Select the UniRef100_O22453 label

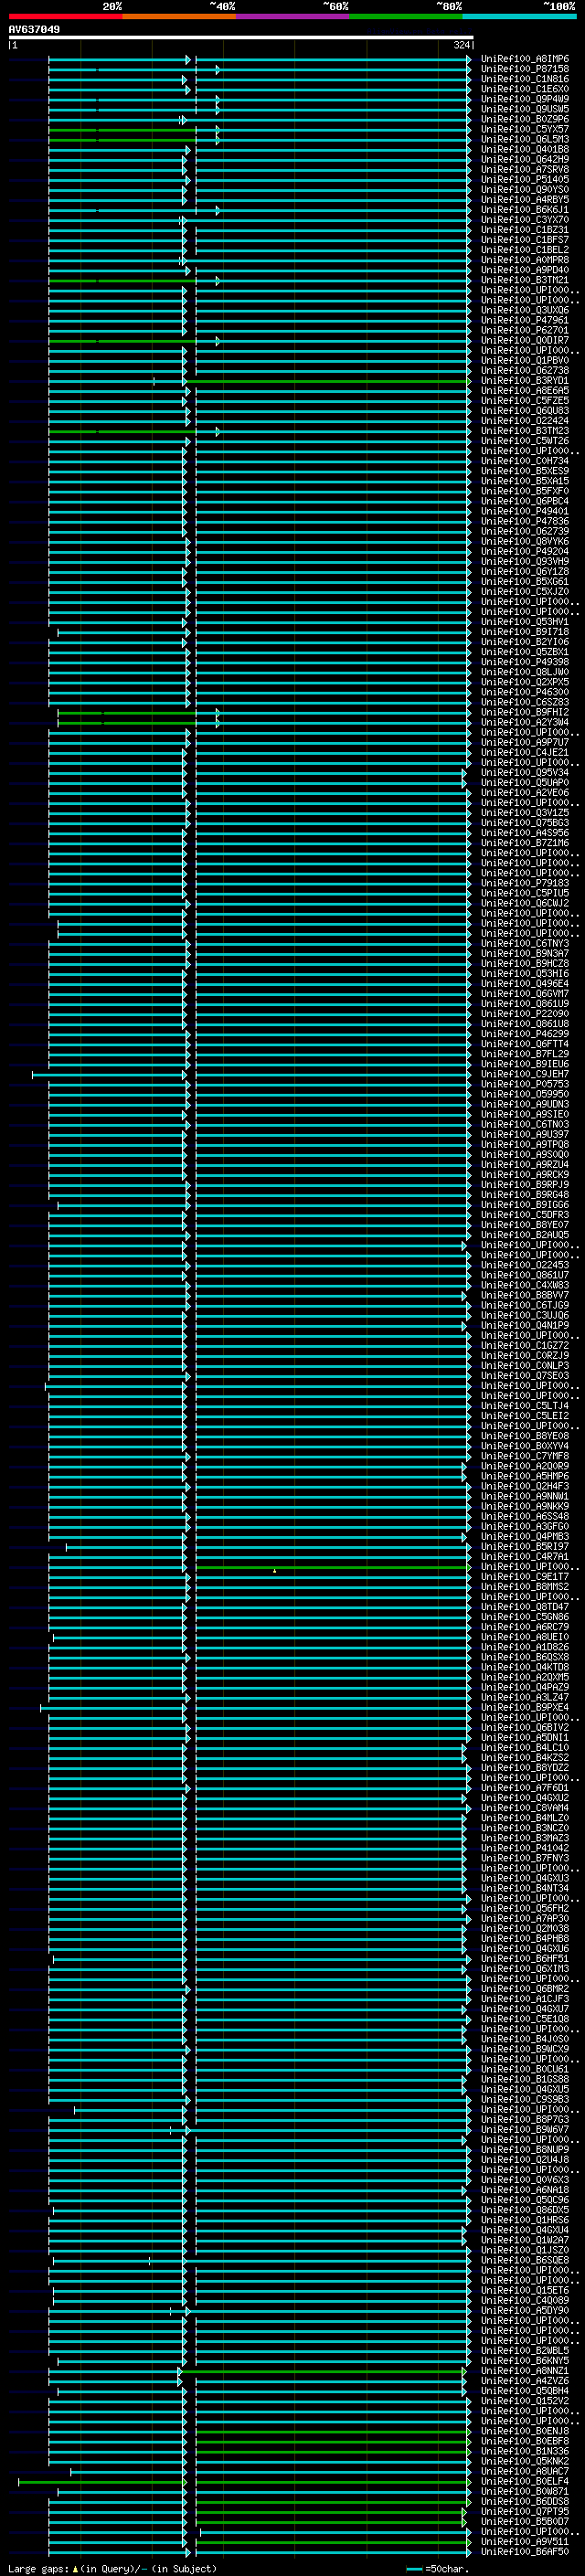coord(525,1265)
